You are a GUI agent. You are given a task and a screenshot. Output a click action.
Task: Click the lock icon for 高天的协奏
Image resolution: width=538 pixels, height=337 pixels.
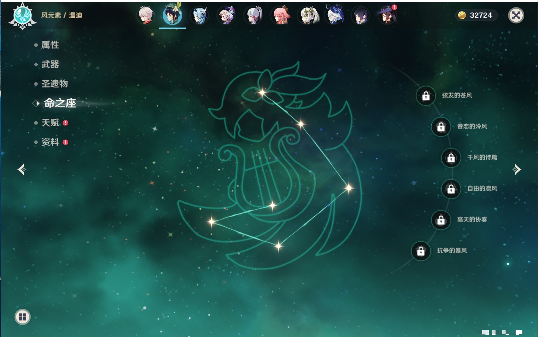click(441, 220)
